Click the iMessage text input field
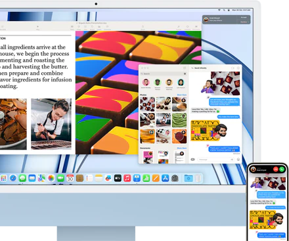The height and width of the screenshot is (241, 289). [215, 160]
